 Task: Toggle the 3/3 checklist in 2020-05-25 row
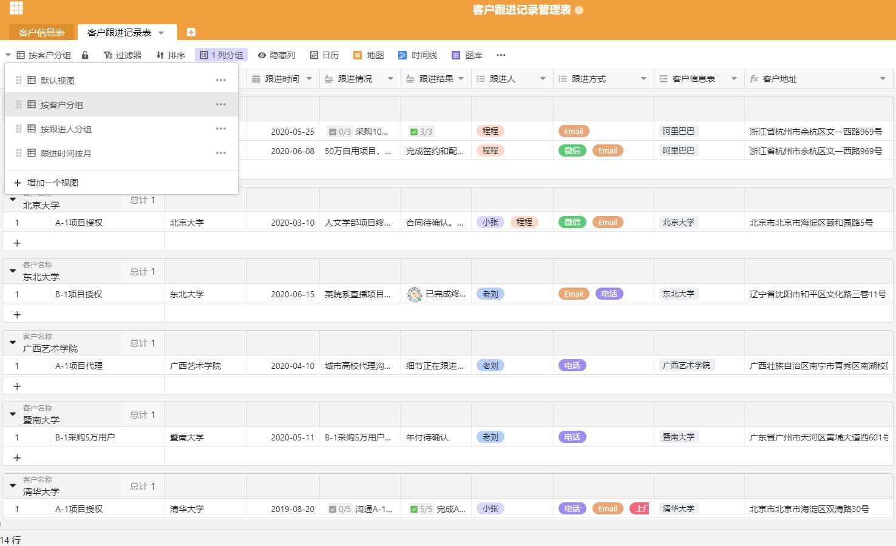pos(421,132)
